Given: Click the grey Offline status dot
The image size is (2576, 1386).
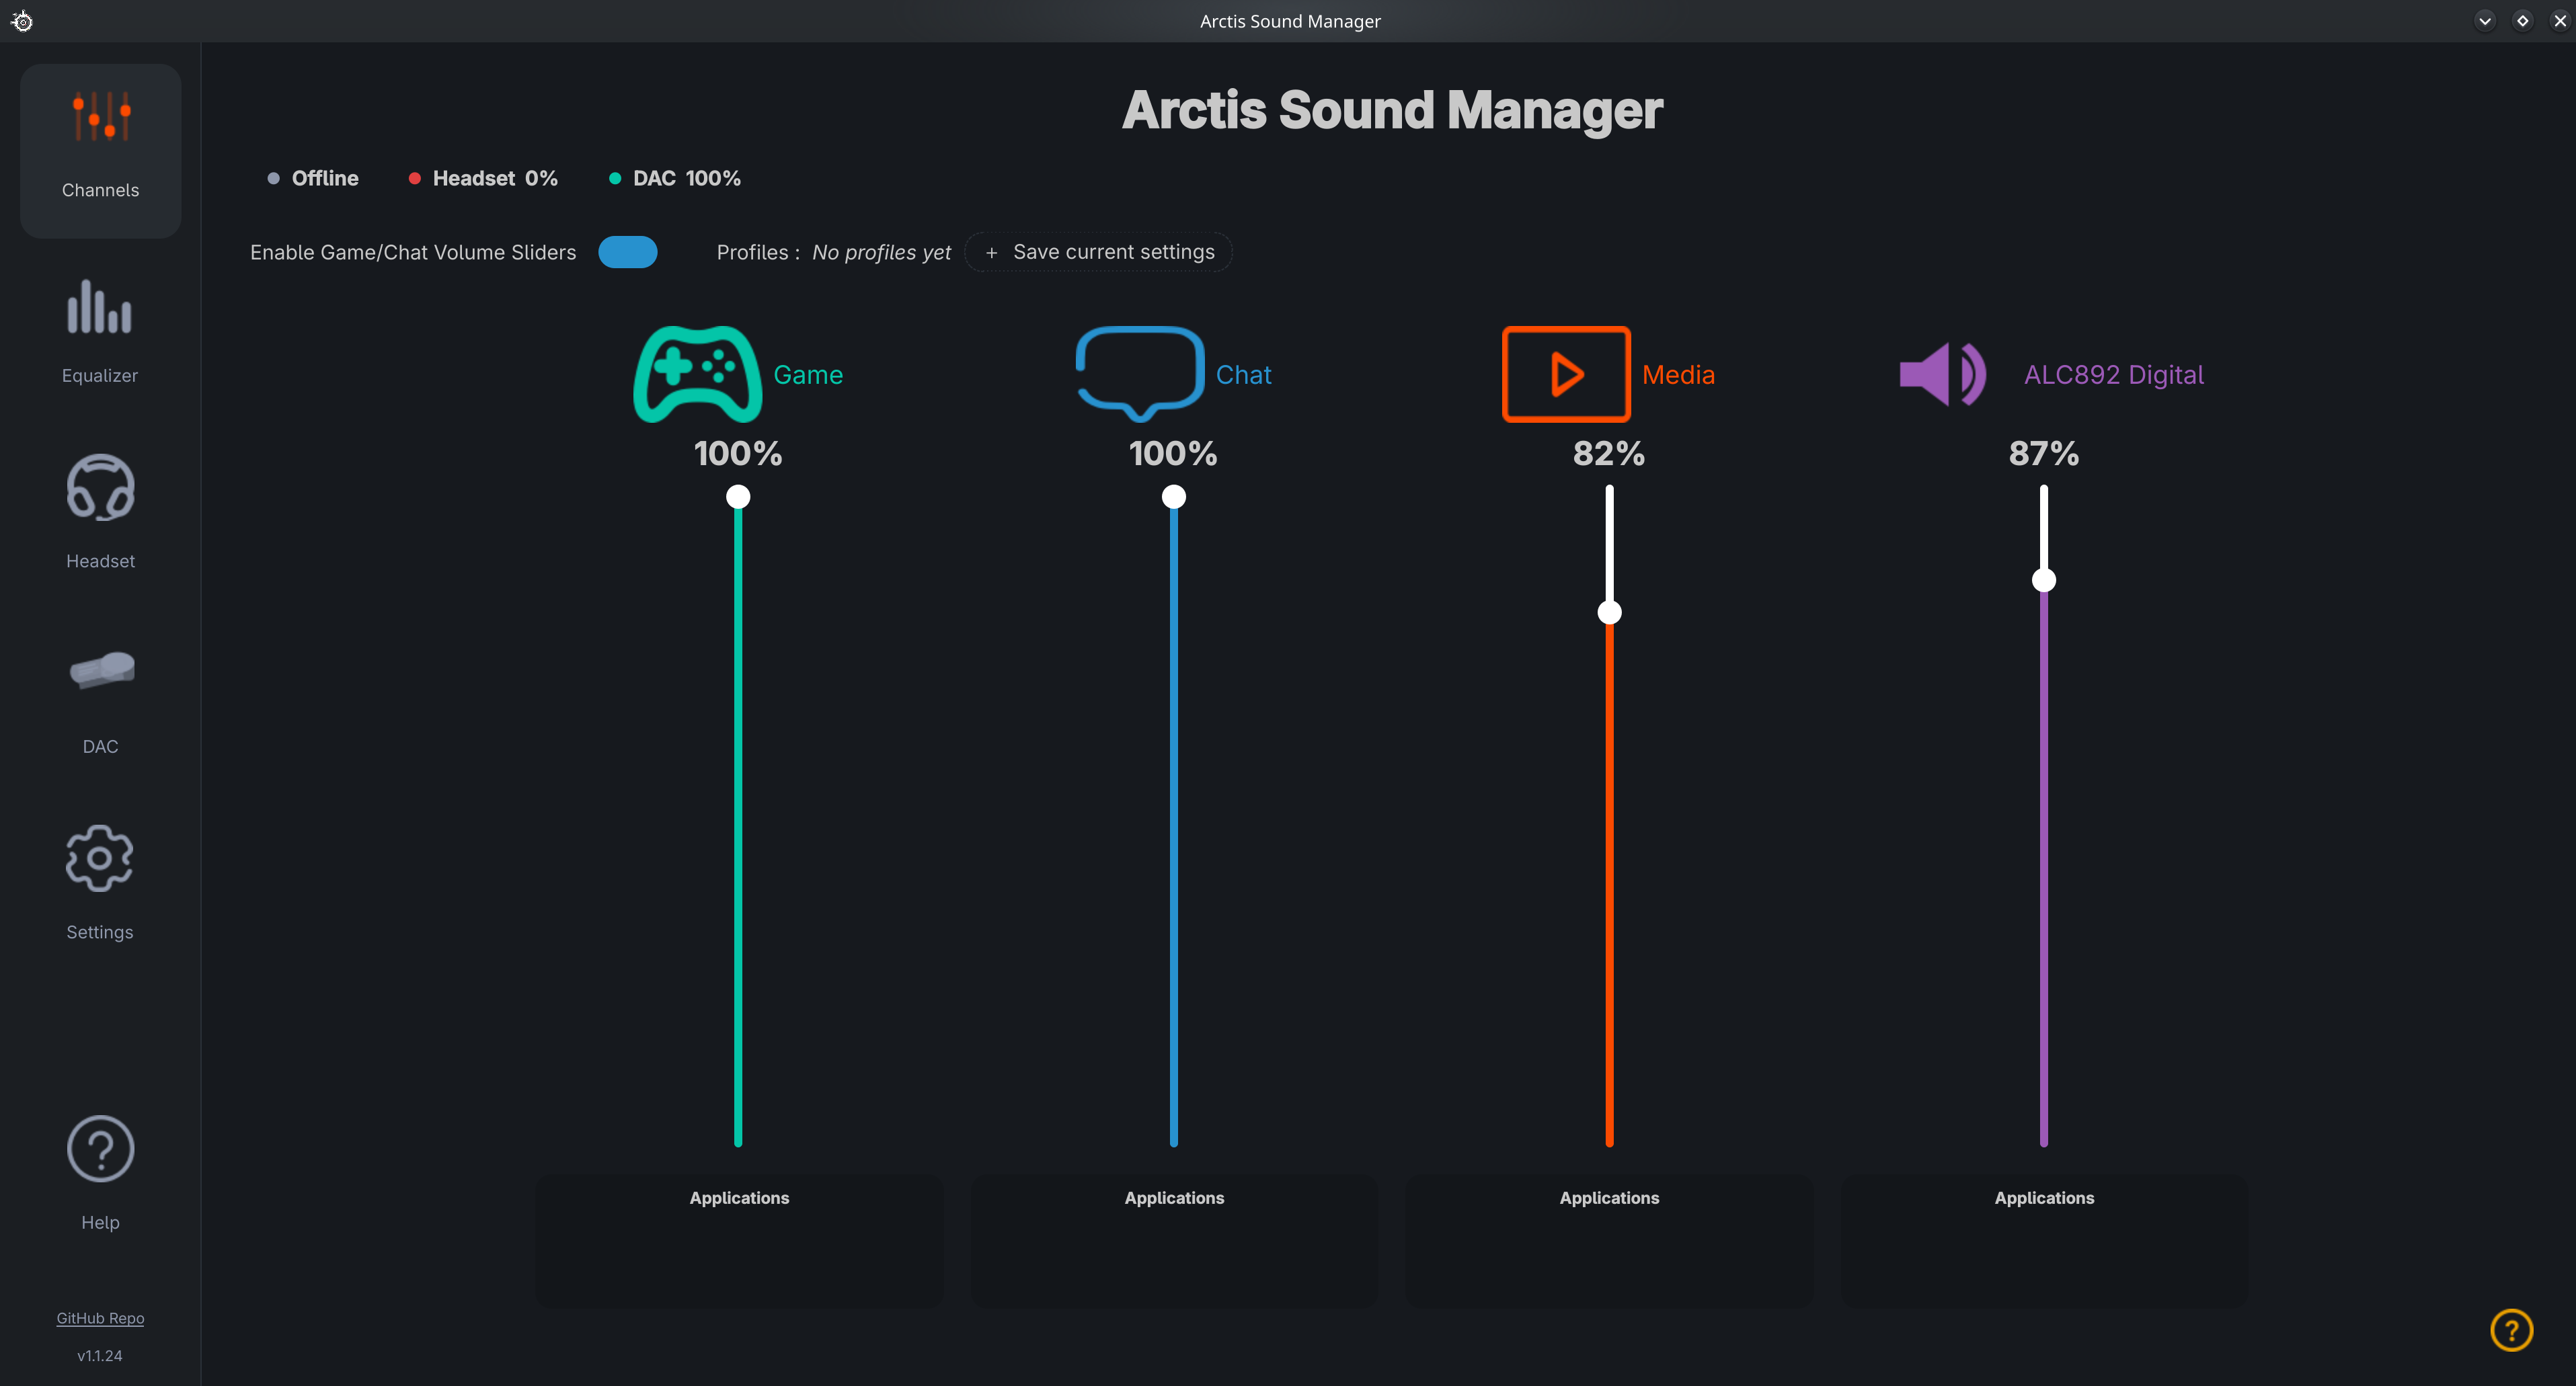Looking at the screenshot, I should [273, 179].
